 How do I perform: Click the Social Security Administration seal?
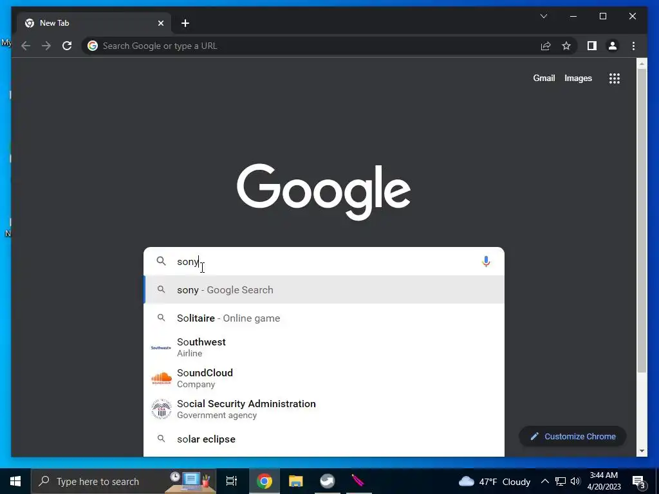tap(162, 409)
